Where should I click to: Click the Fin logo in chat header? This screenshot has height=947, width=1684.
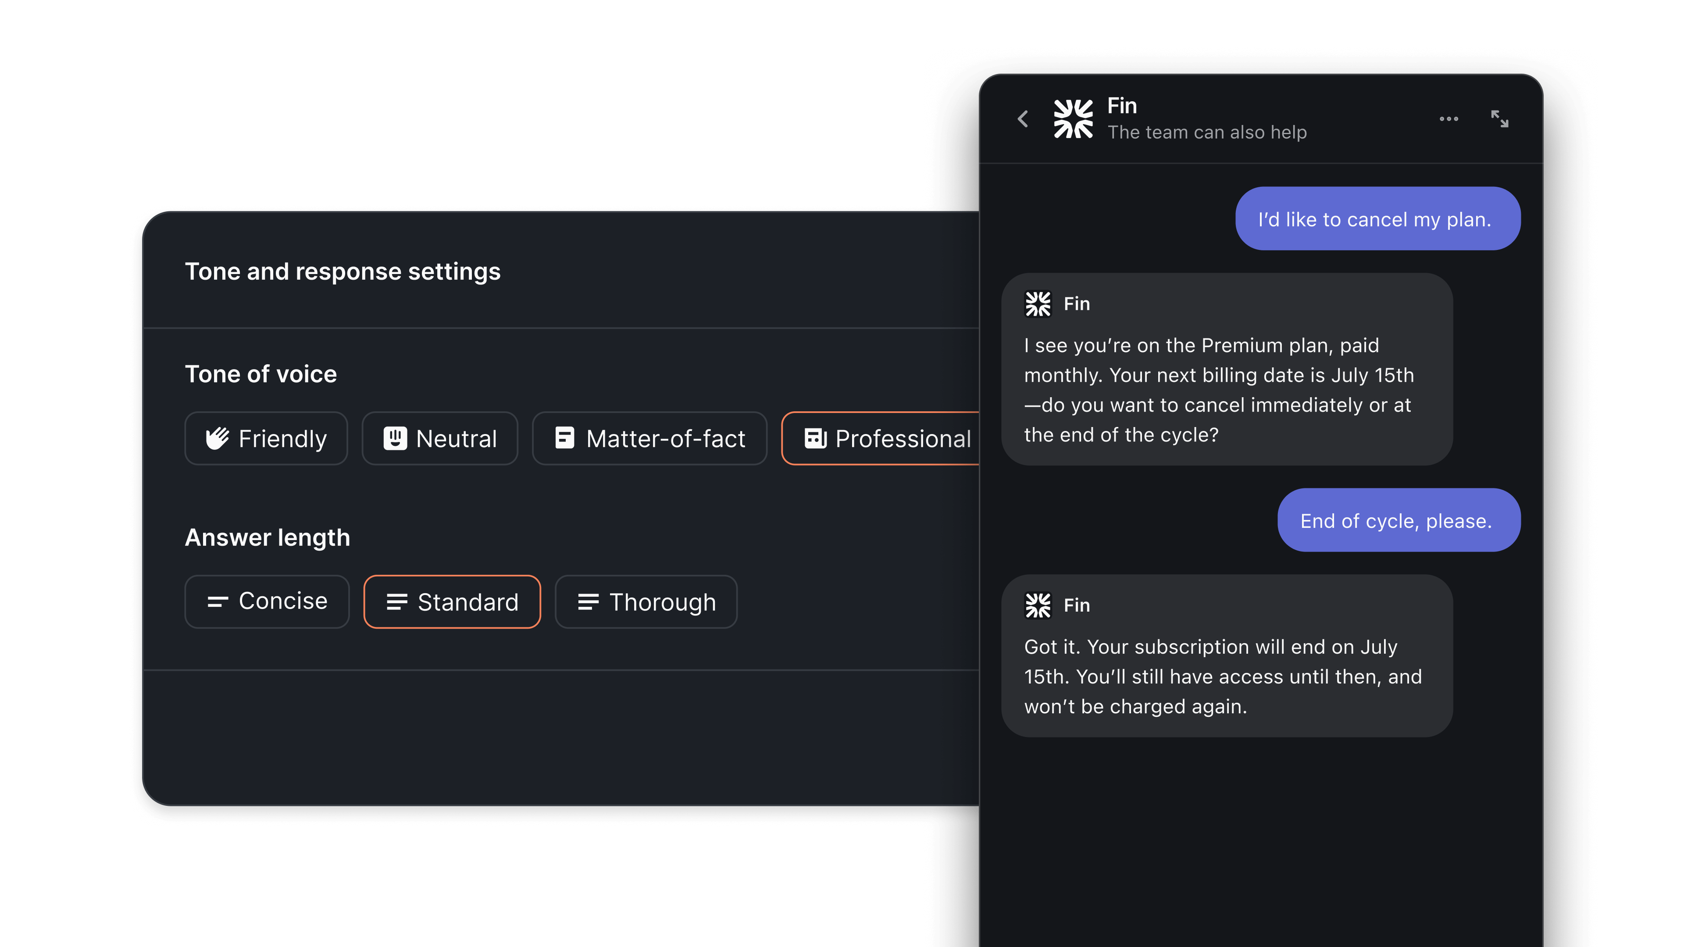(1073, 119)
